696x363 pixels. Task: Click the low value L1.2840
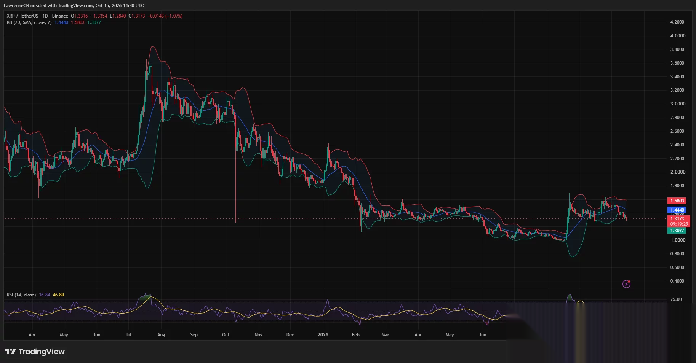(118, 16)
